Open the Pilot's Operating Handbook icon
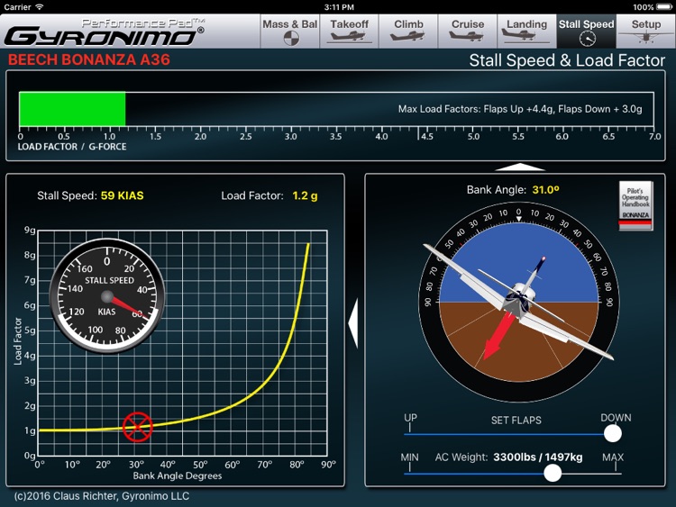This screenshot has width=676, height=507. point(635,205)
